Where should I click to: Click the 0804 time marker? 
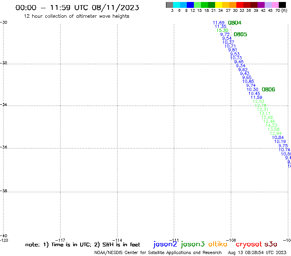[235, 23]
